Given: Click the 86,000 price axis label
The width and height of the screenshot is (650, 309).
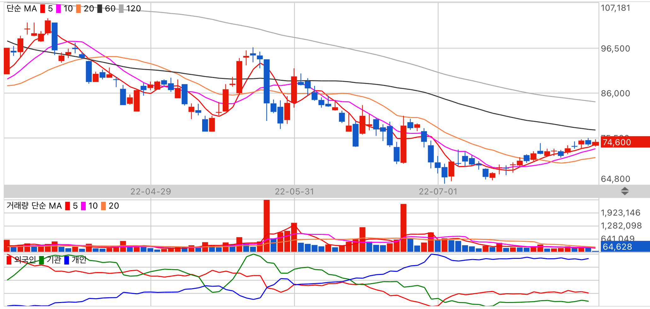Looking at the screenshot, I should [616, 93].
